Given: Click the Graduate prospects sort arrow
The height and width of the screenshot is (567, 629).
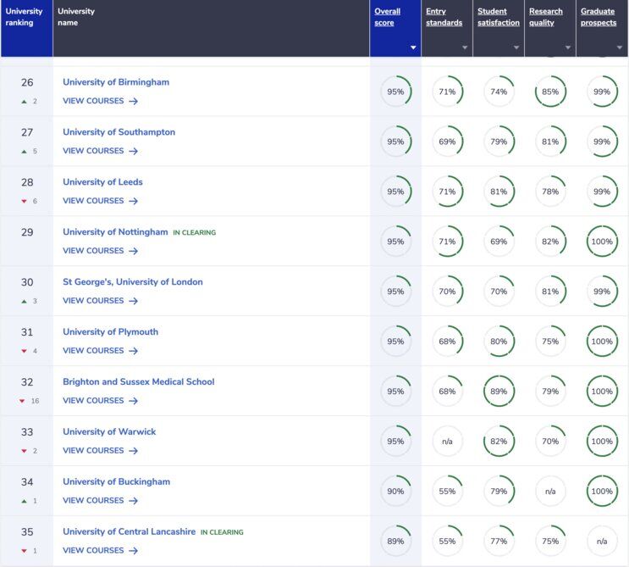Looking at the screenshot, I should [x=620, y=47].
